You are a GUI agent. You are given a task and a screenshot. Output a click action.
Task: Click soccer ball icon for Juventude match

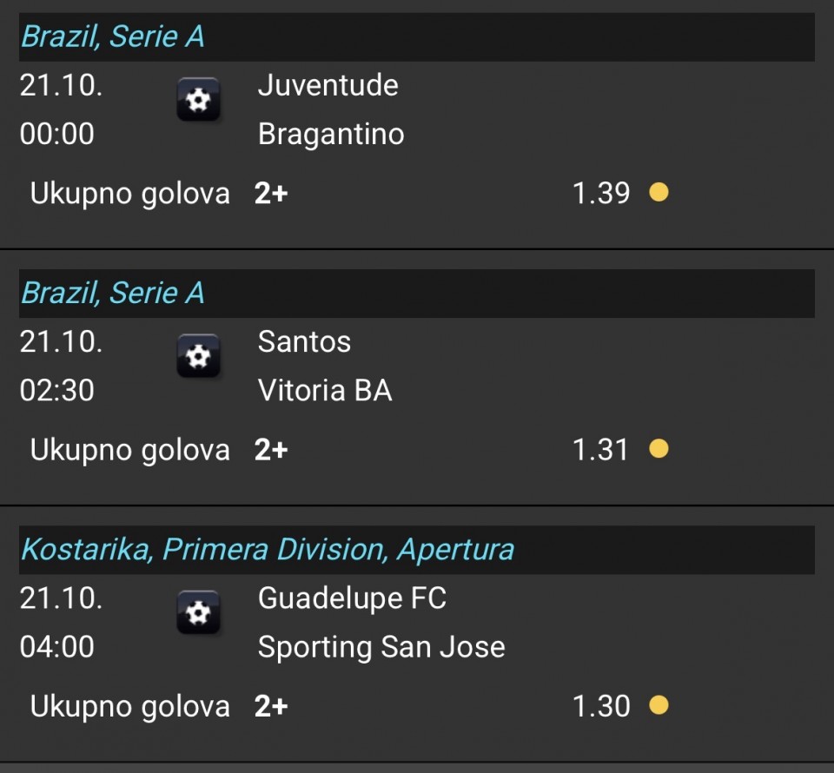[199, 100]
